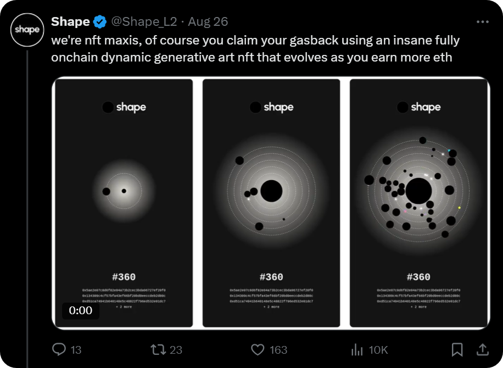Image resolution: width=503 pixels, height=368 pixels.
Task: Open the share upload icon
Action: (x=483, y=350)
